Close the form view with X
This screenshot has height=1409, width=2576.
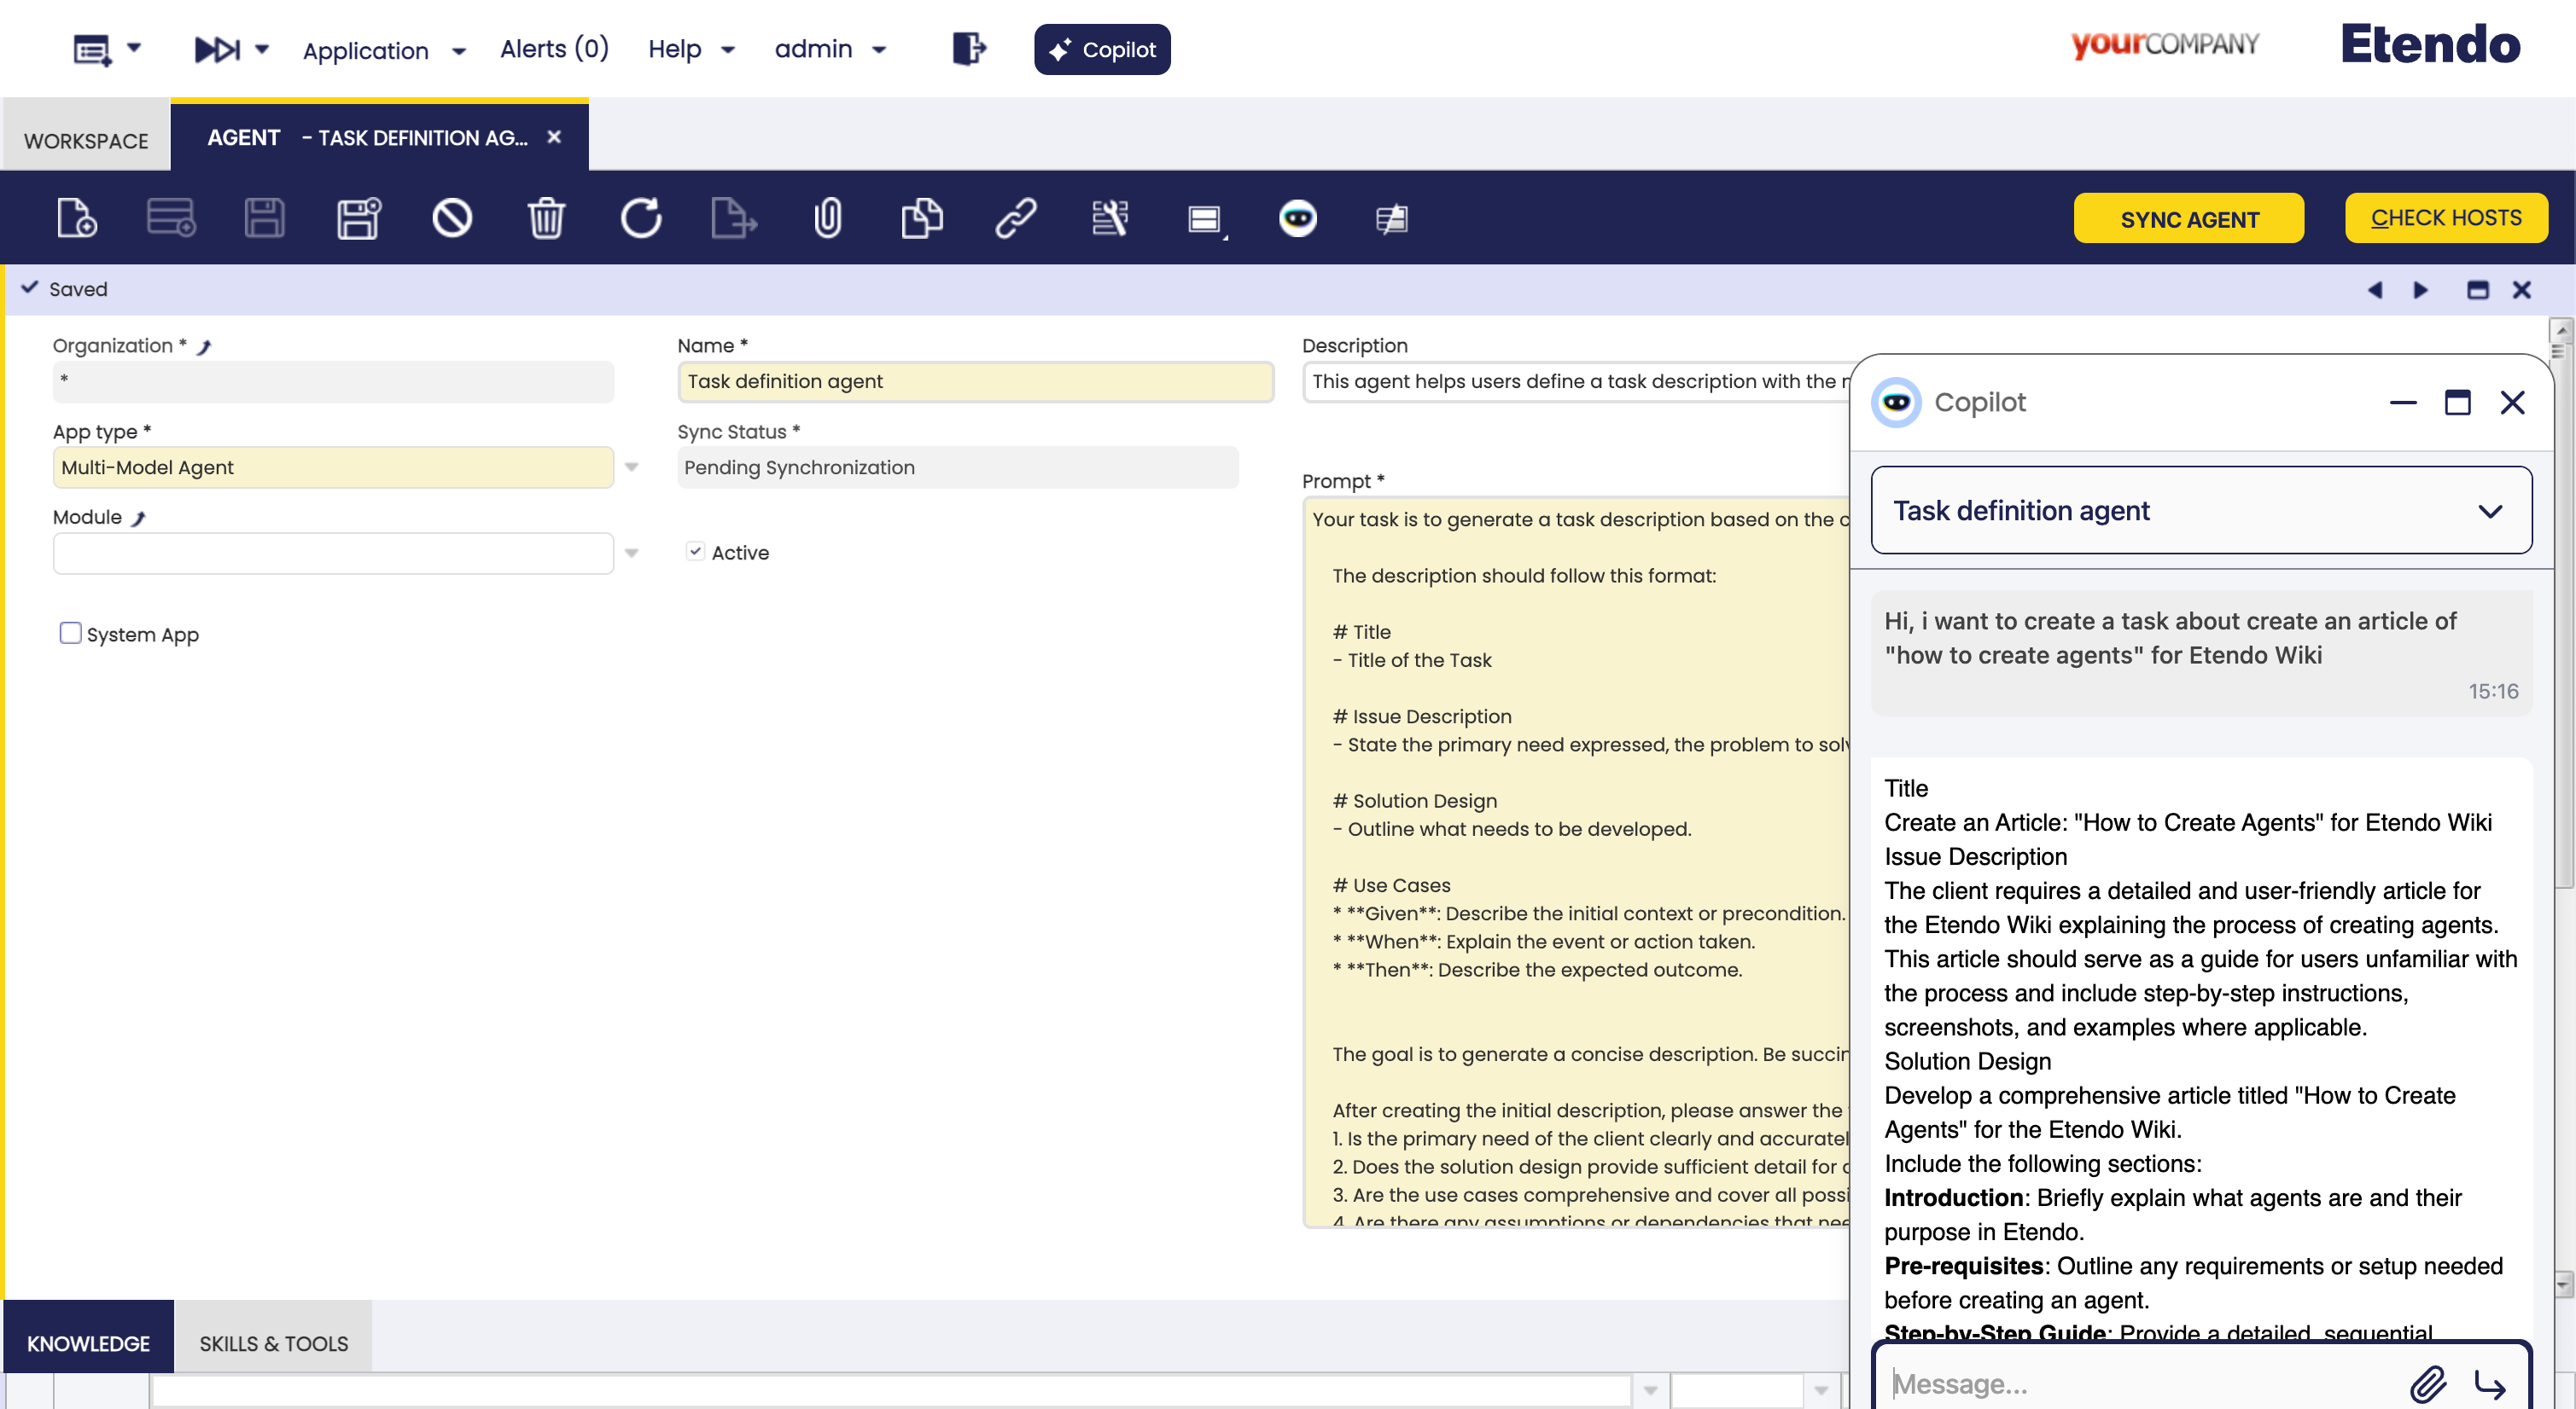[2521, 290]
